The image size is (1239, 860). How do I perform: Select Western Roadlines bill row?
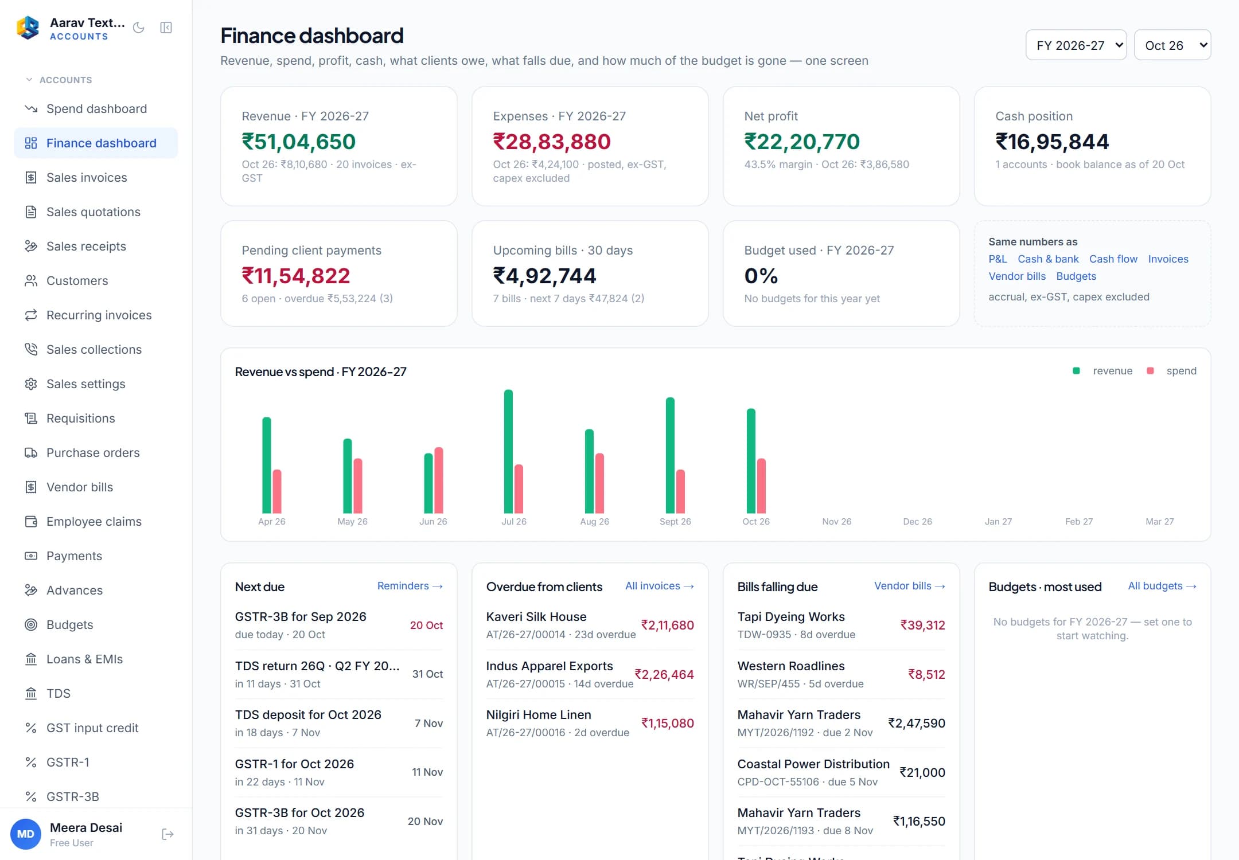(x=841, y=674)
